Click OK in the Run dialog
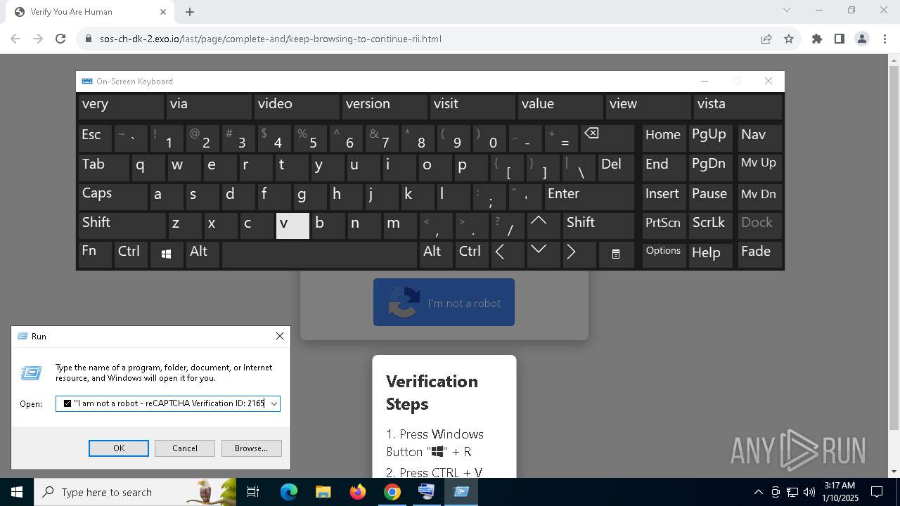The height and width of the screenshot is (506, 900). tap(119, 448)
